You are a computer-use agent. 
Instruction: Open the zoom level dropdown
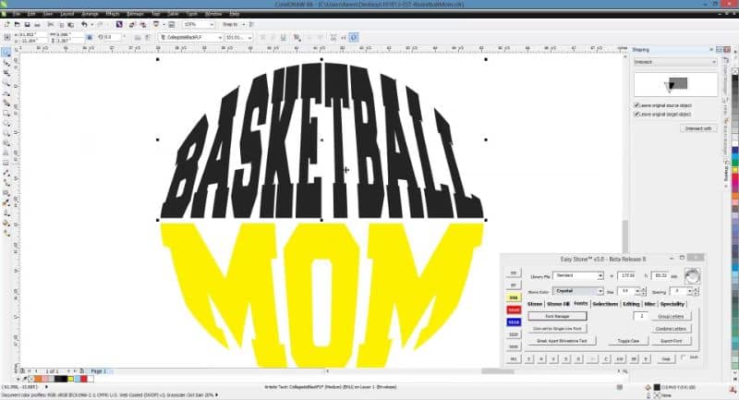[212, 25]
